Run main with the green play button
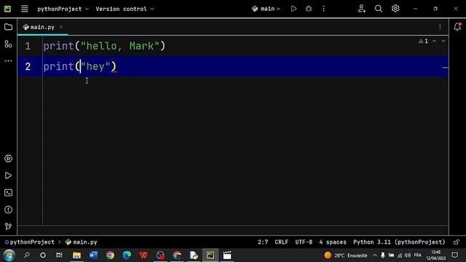Image resolution: width=466 pixels, height=262 pixels. pyautogui.click(x=293, y=9)
